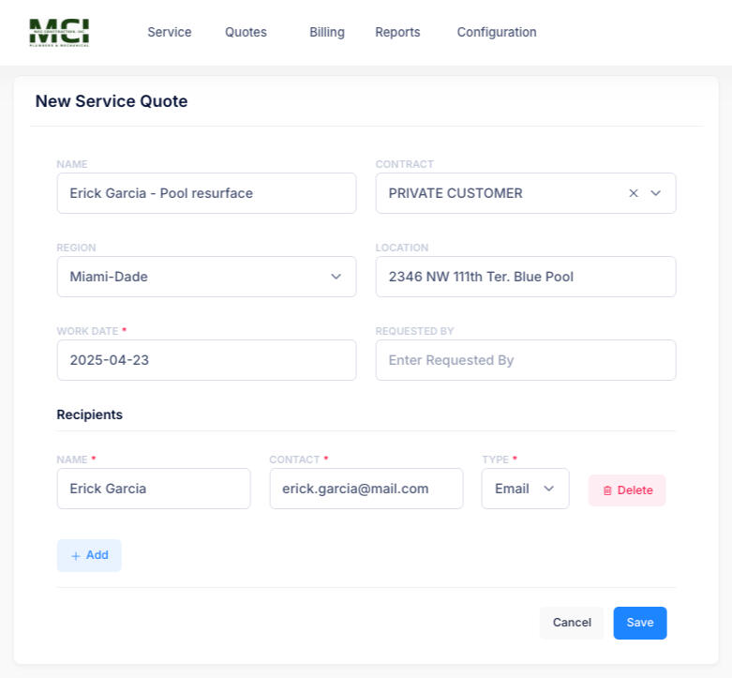Click the recipient contact email field
Image resolution: width=732 pixels, height=678 pixels.
366,489
